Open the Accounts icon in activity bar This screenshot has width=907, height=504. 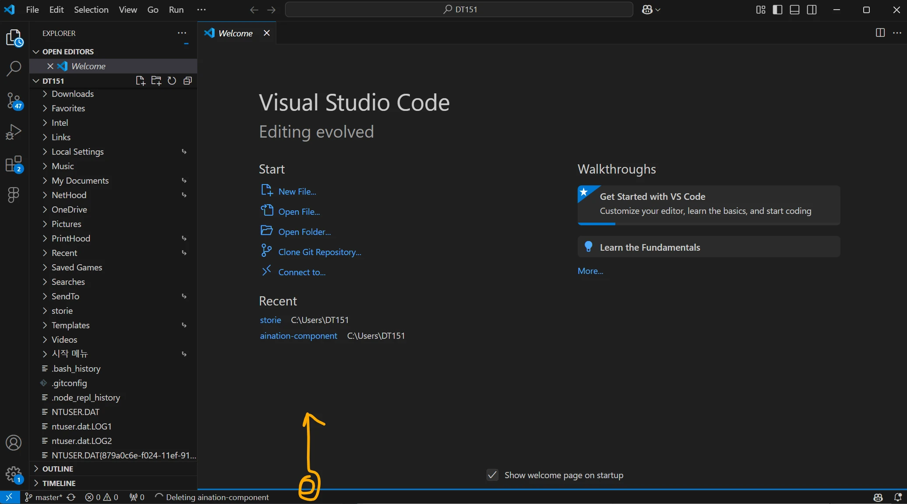14,443
